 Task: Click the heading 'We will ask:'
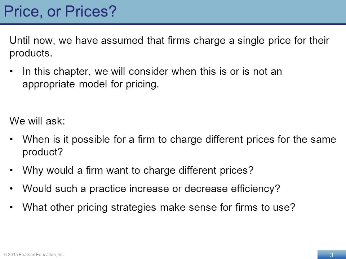(x=37, y=121)
